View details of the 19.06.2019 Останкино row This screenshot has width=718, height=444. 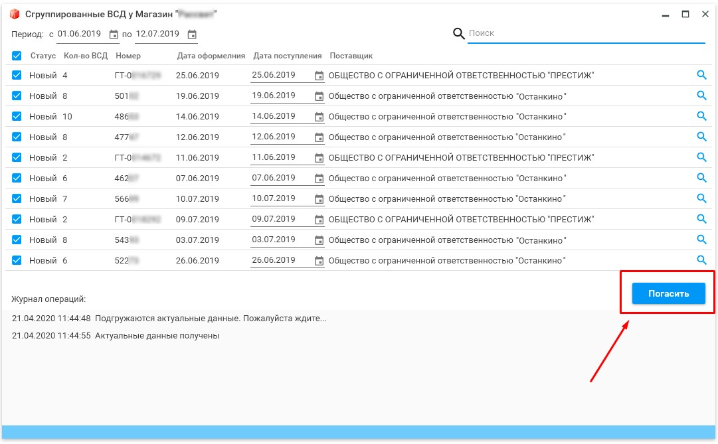tap(701, 95)
